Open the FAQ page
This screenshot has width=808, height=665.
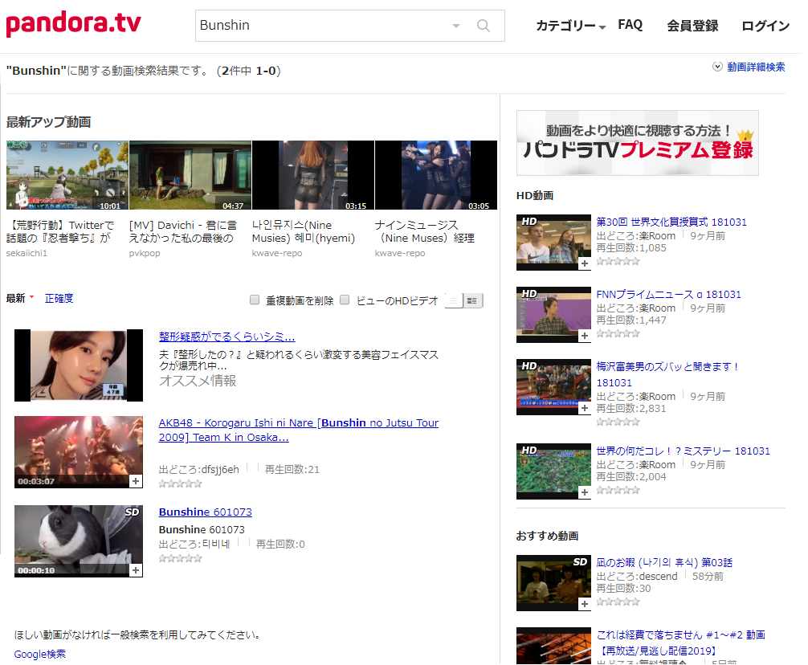point(630,25)
